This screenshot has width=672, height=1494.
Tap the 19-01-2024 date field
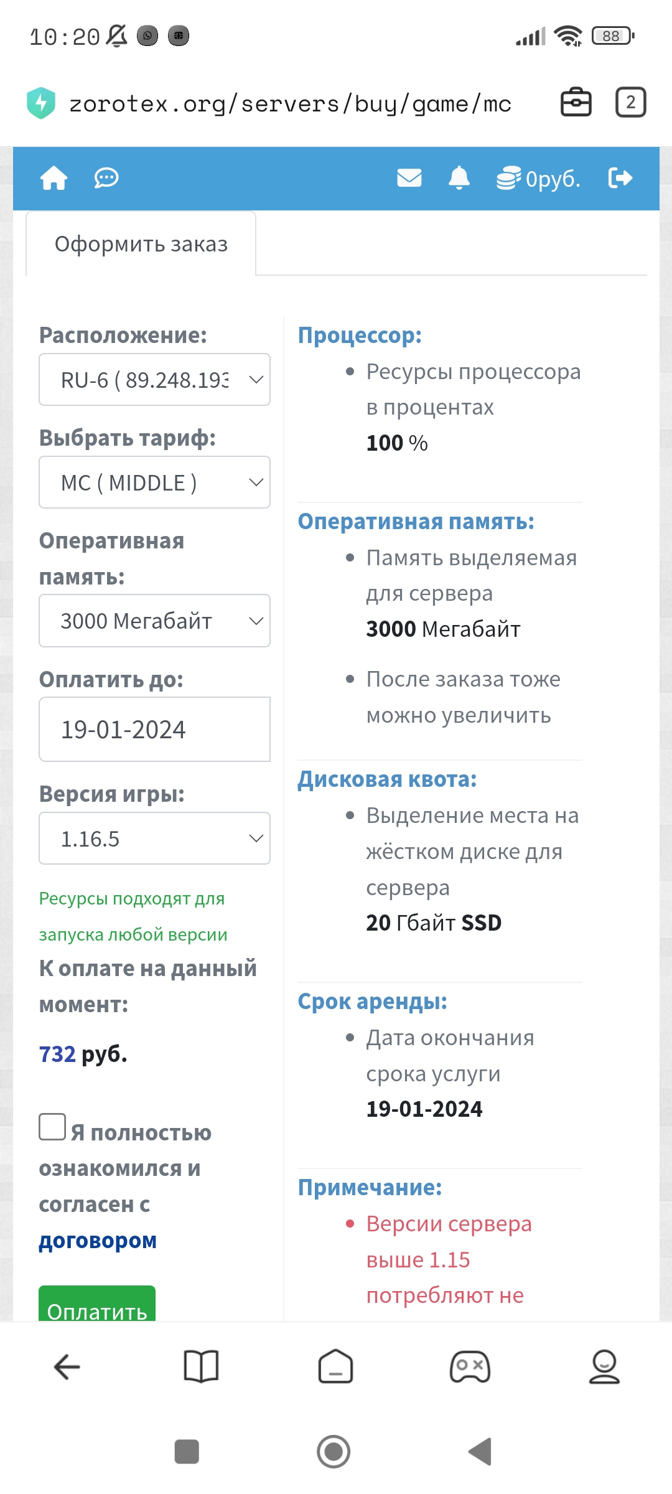(x=155, y=730)
